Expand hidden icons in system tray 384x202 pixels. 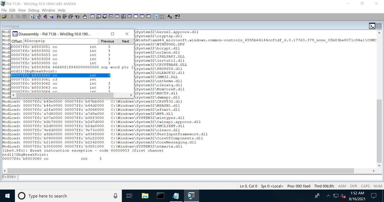(328, 196)
